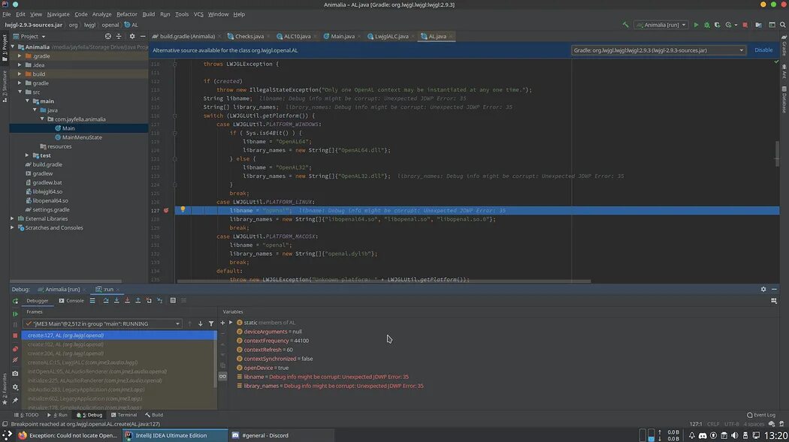Expand static members of AL variable

tap(231, 323)
